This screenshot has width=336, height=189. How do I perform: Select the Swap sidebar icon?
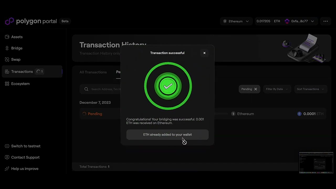tap(7, 59)
